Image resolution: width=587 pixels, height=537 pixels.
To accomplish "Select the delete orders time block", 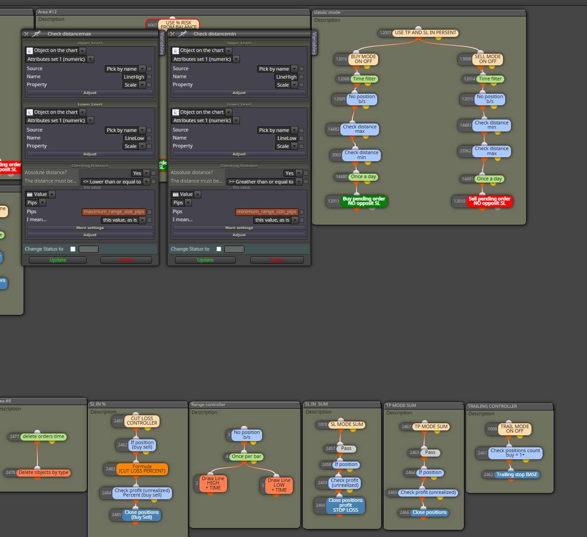I will [x=44, y=437].
